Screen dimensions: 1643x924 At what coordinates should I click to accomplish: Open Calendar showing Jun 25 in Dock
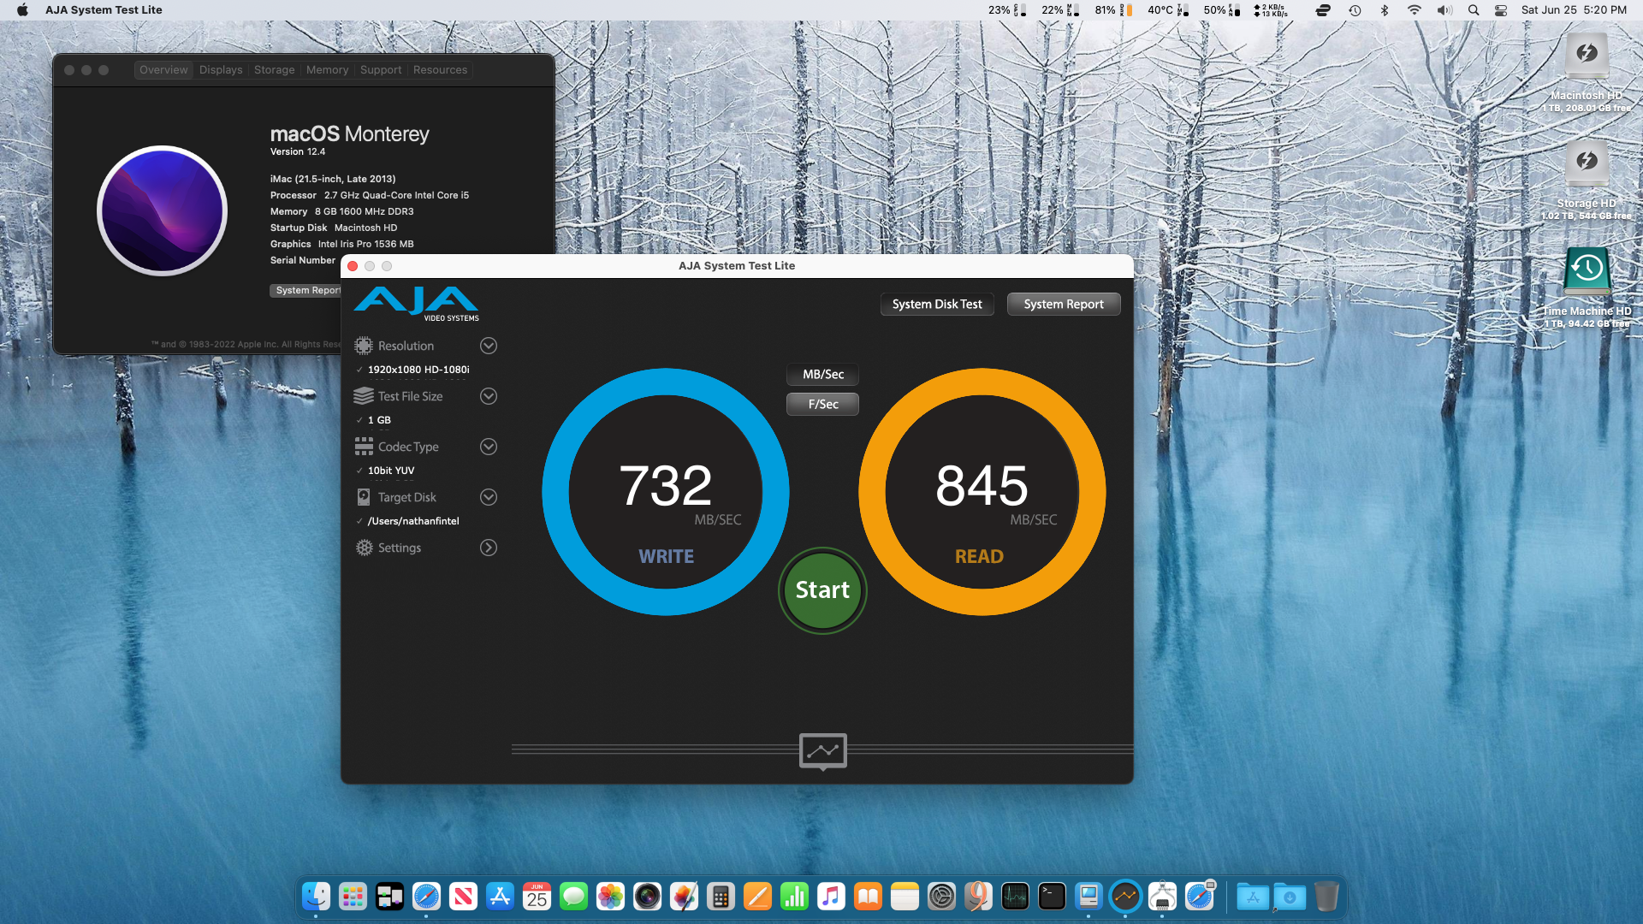[x=537, y=897]
